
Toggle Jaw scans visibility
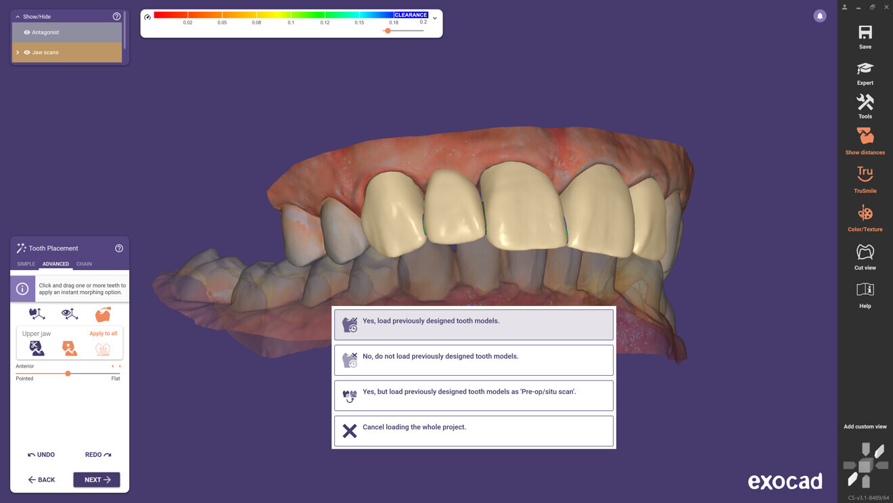point(26,52)
